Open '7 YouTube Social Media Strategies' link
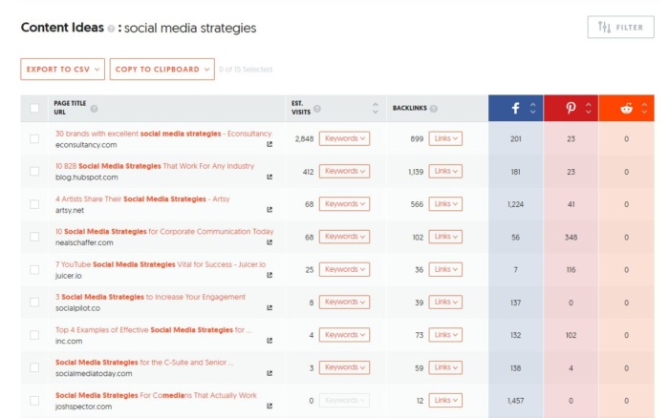Viewport: 669px width, 418px height. [161, 264]
